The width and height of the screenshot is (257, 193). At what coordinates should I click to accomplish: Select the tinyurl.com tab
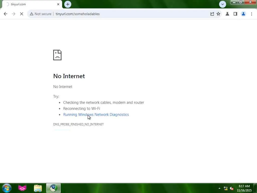tap(32, 4)
